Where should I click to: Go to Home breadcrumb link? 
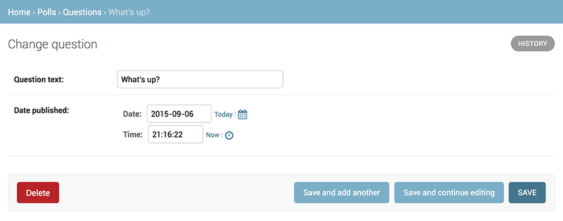pyautogui.click(x=19, y=12)
